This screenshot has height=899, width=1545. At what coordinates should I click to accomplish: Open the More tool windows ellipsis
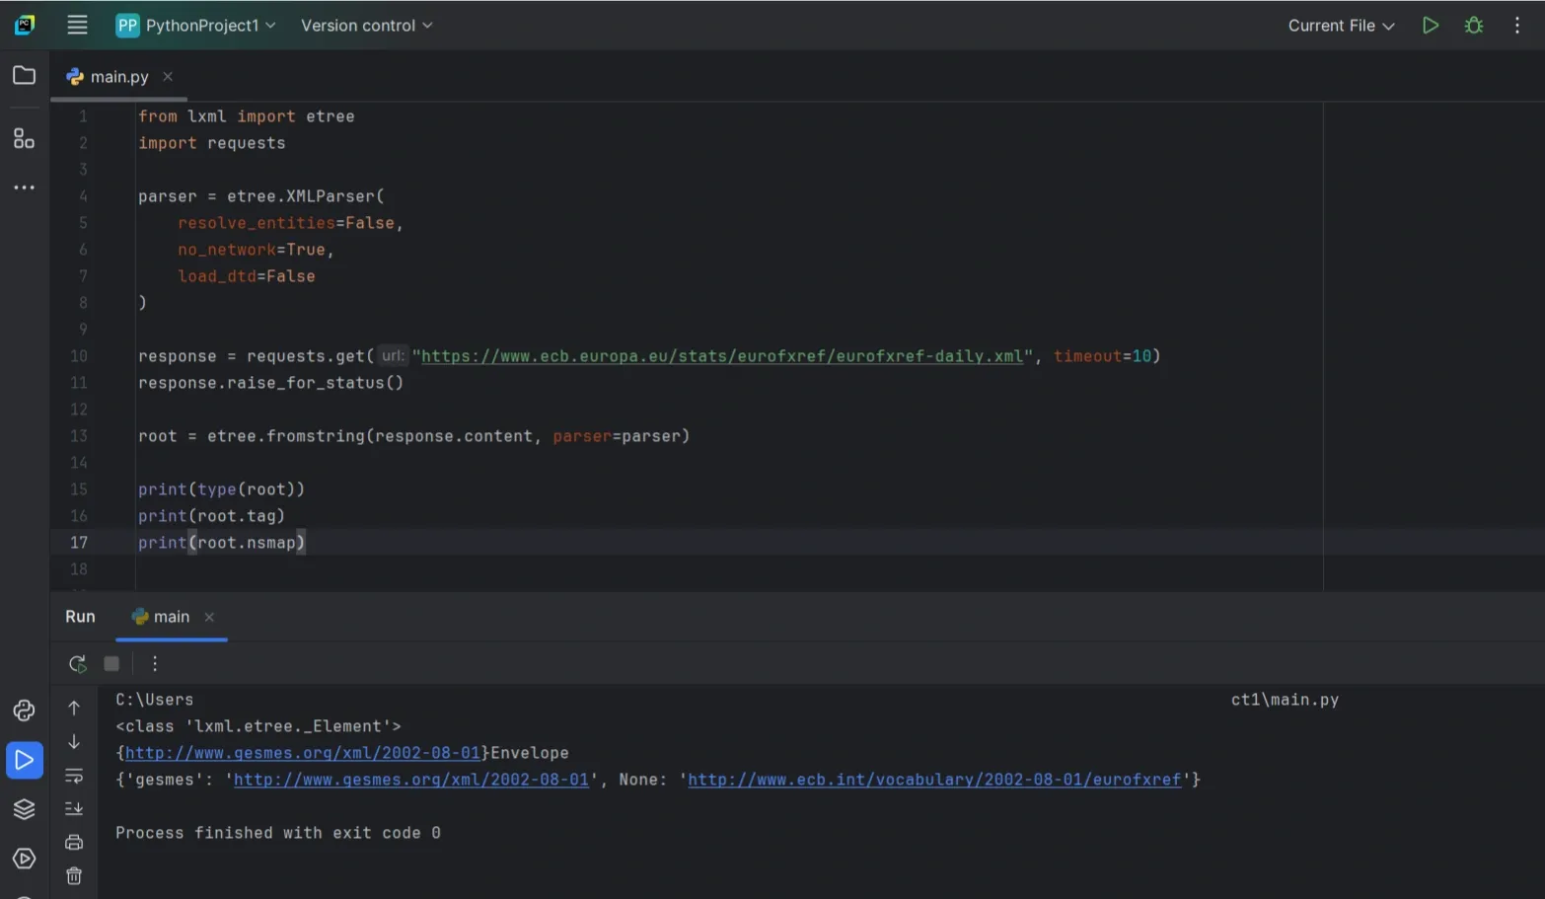tap(24, 187)
